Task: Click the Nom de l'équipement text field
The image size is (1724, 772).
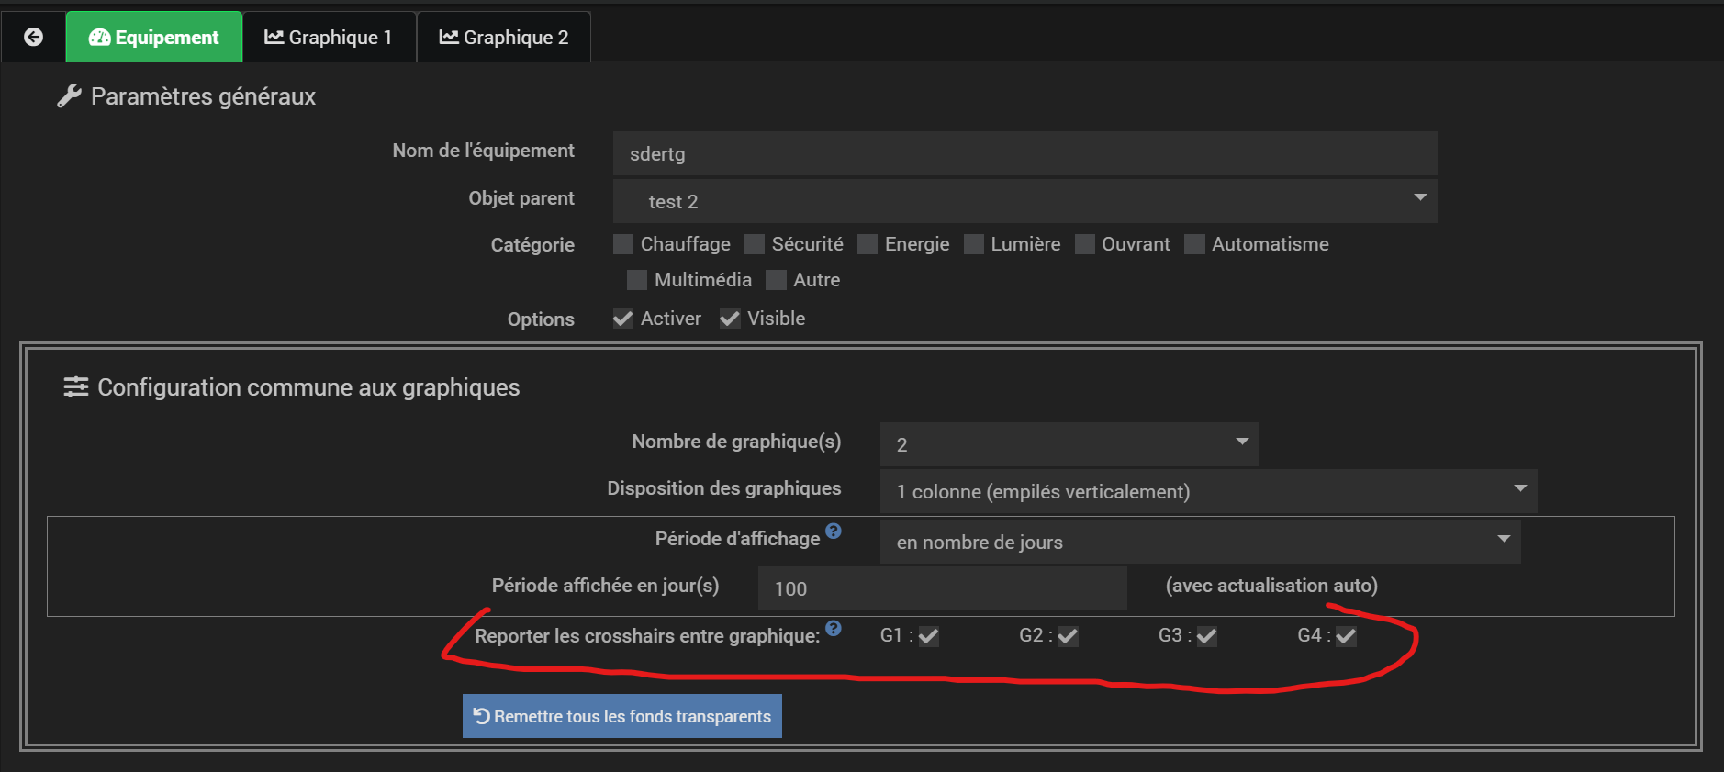Action: point(1024,153)
